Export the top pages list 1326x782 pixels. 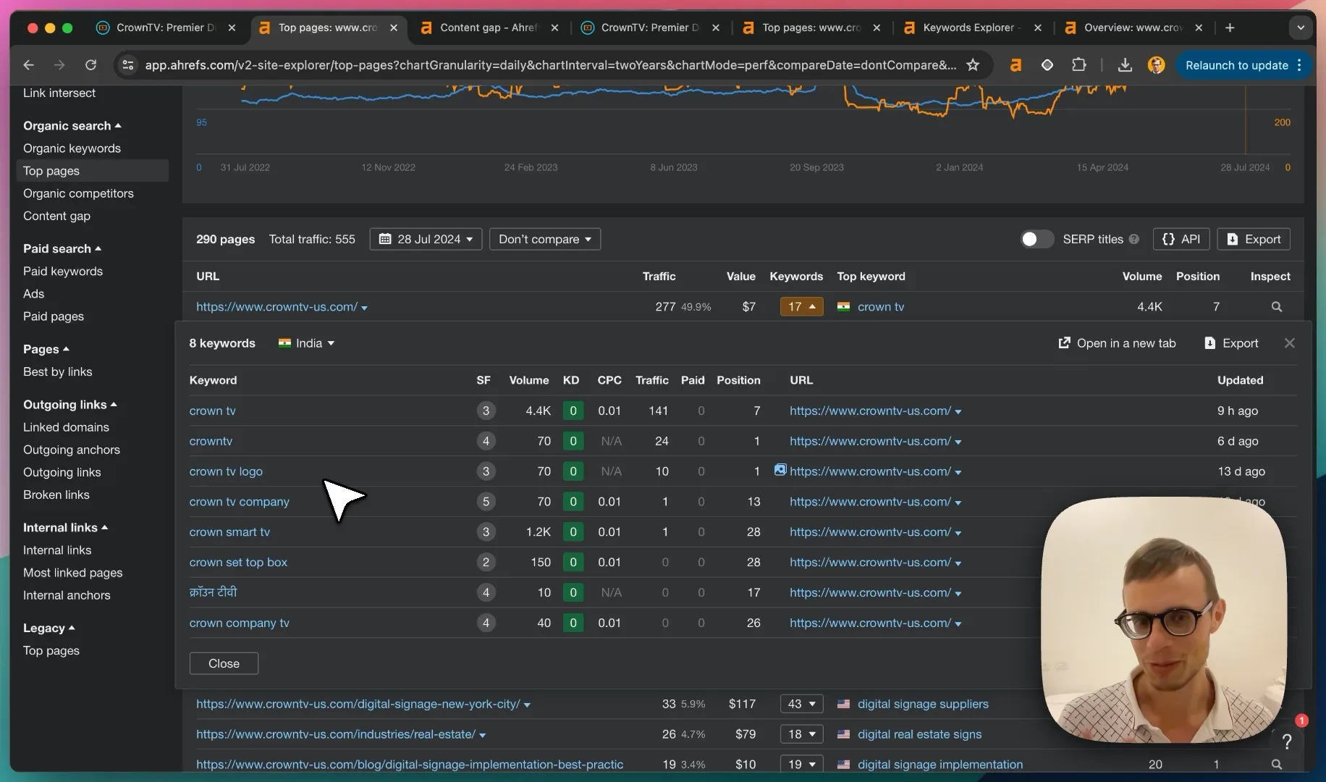[1254, 239]
